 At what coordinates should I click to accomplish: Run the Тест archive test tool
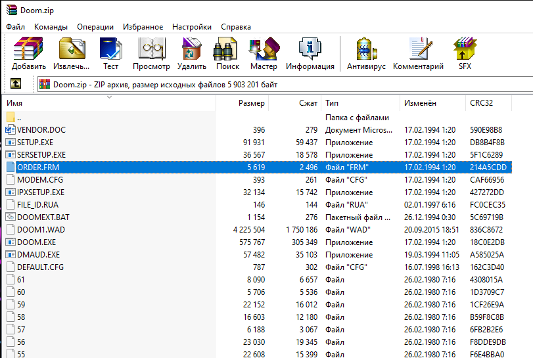(x=110, y=51)
